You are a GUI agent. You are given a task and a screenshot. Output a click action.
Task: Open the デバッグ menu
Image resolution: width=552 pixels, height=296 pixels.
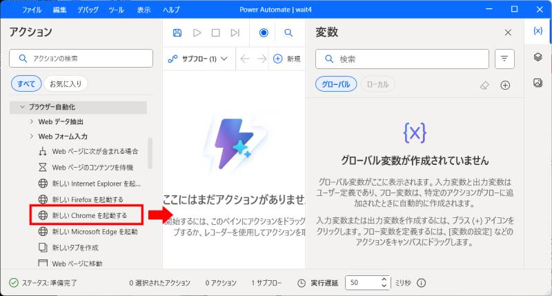(x=88, y=10)
